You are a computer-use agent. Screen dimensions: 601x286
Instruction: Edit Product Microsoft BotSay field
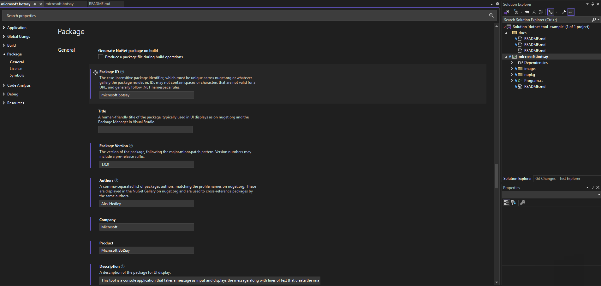tap(147, 250)
